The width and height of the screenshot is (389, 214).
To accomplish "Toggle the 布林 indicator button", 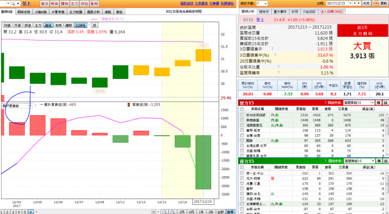I will pos(58,25).
